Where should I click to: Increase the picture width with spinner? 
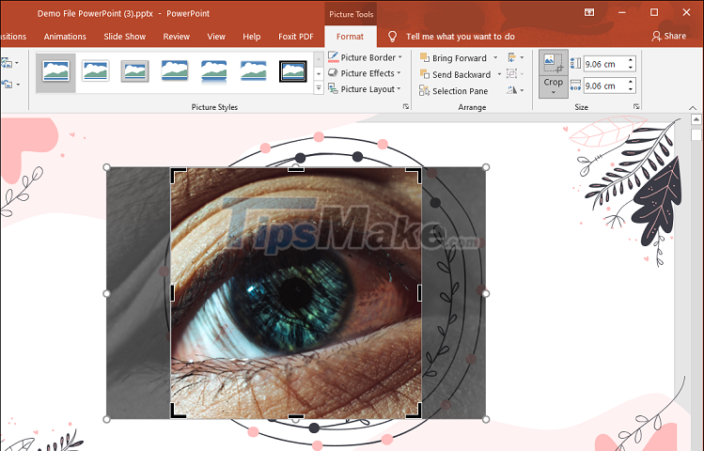click(631, 82)
